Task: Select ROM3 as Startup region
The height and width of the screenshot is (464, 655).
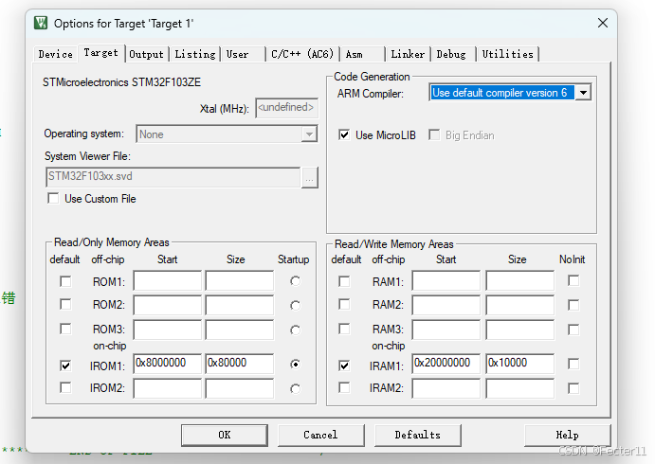Action: point(296,330)
